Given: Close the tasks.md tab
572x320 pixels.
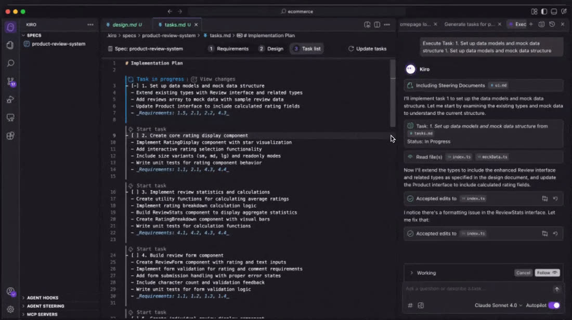Looking at the screenshot, I should (x=196, y=25).
